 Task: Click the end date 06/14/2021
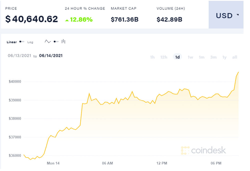51,56
